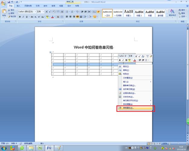Click Find (查找) in Editing group
The image size is (189, 151).
click(182, 10)
